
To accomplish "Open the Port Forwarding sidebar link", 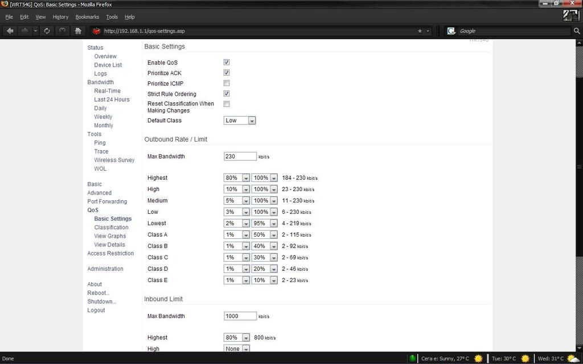I will [107, 201].
